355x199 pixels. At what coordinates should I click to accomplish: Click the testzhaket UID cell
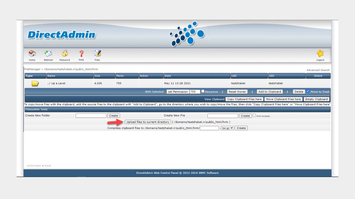[x=238, y=83]
